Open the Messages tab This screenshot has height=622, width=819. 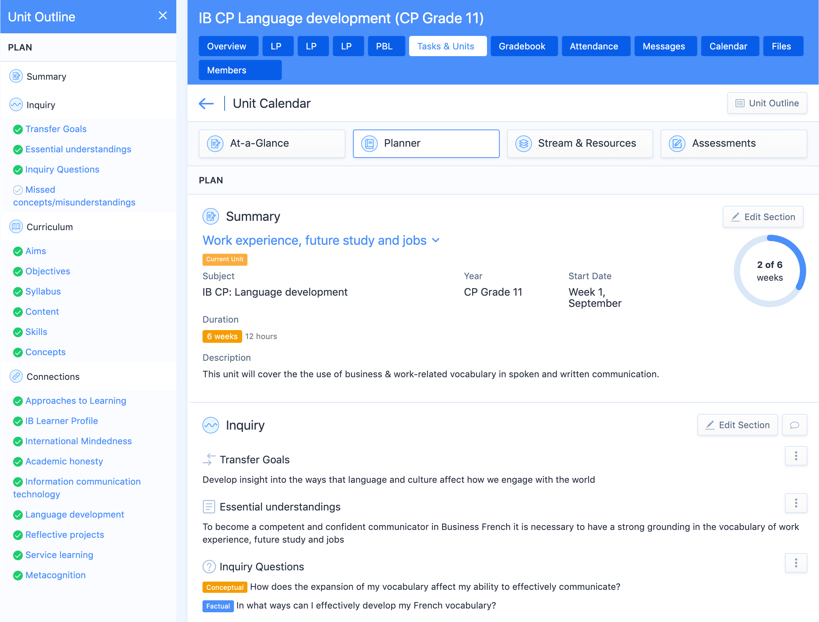click(x=665, y=46)
